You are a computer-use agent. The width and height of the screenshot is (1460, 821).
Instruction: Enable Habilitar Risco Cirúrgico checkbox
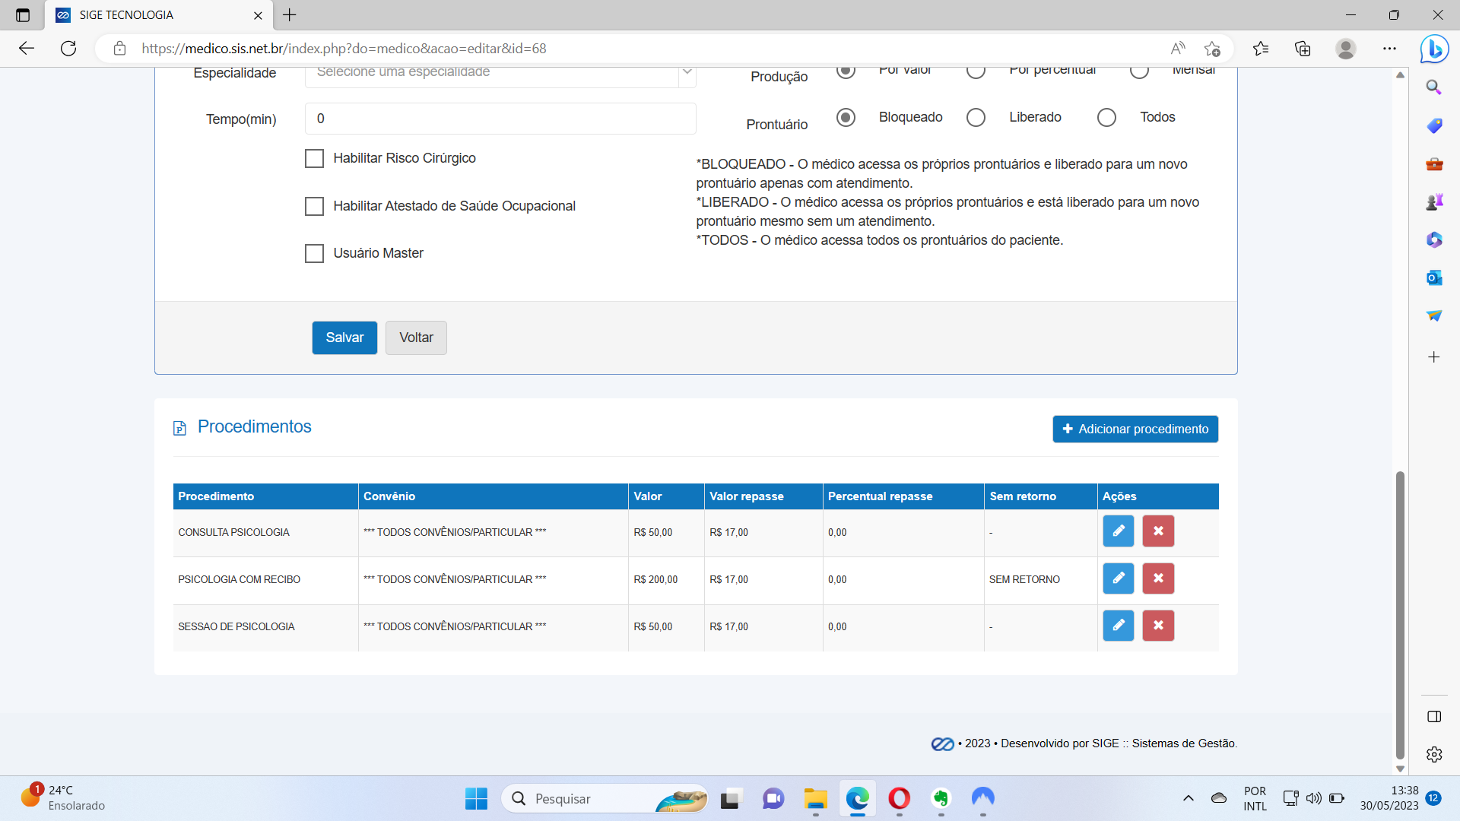pos(314,158)
